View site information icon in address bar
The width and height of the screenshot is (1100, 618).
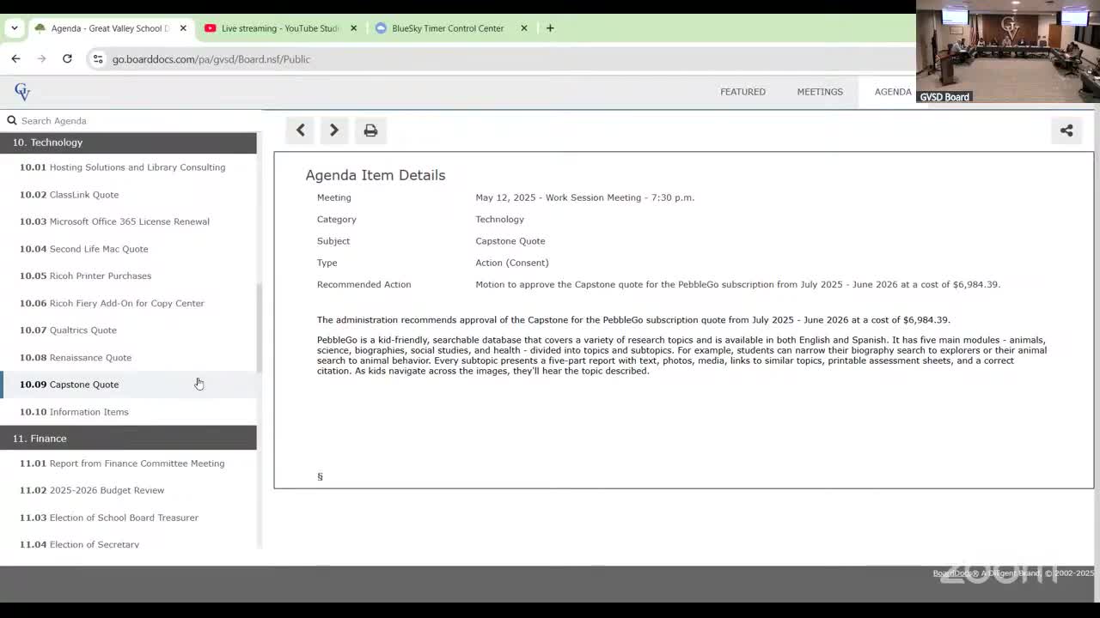pos(98,59)
